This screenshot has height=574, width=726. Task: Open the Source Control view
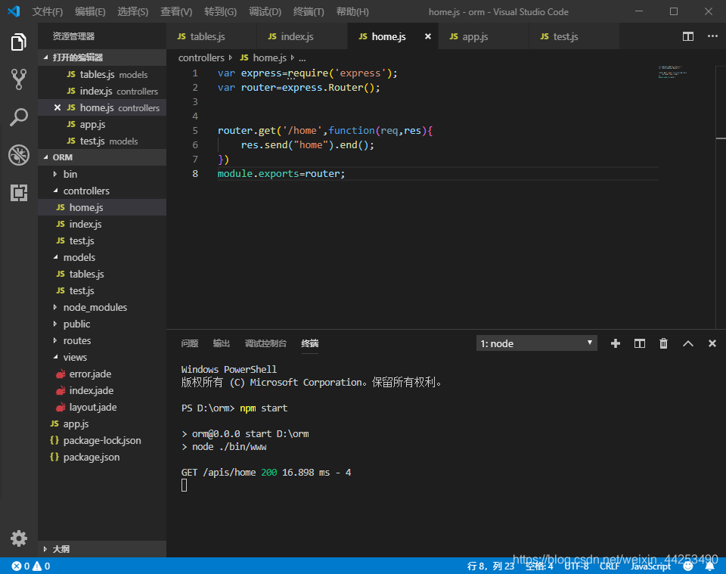pyautogui.click(x=18, y=79)
